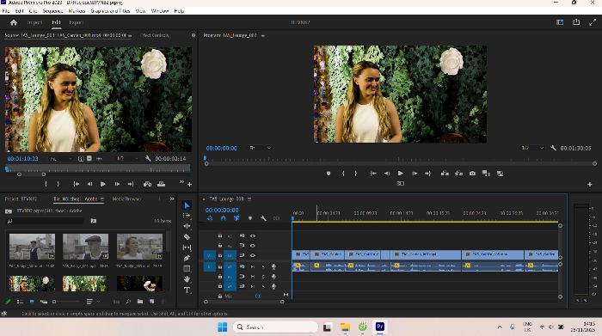Click Lift button in Program Monitor
Viewport: 602px width, 336px height.
[x=445, y=174]
